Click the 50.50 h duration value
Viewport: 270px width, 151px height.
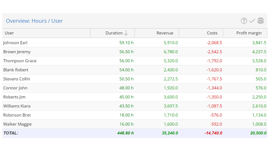tap(126, 79)
